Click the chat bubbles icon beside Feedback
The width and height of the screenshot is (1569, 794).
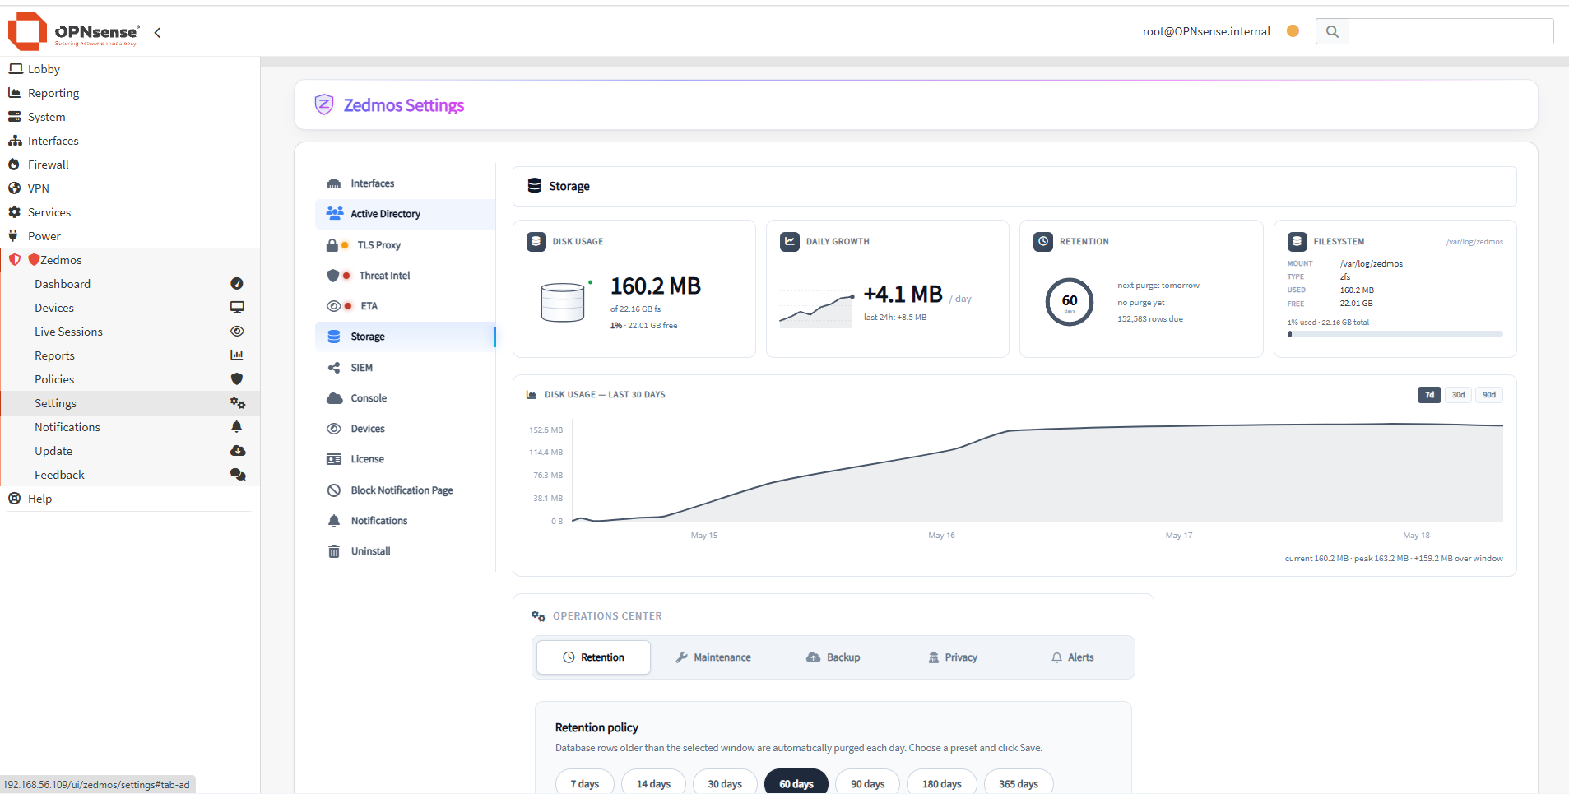(237, 475)
